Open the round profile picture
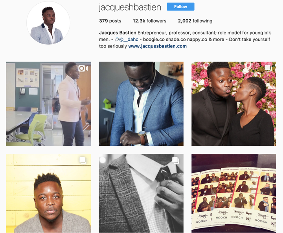Viewport: 283px width, 233px height. 48,23
